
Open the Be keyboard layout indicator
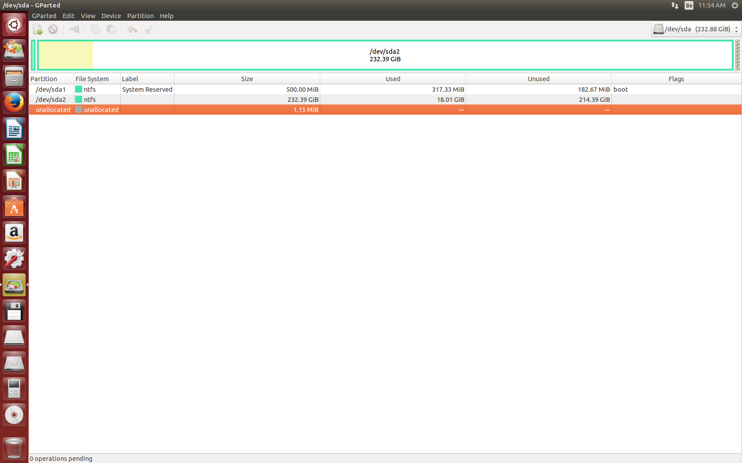689,5
